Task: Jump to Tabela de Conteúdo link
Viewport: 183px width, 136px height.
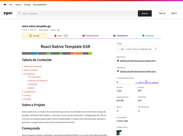Action: tap(33, 66)
